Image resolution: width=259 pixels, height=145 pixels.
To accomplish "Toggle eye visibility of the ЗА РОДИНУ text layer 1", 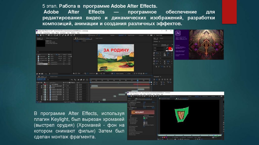I will [x=37, y=84].
